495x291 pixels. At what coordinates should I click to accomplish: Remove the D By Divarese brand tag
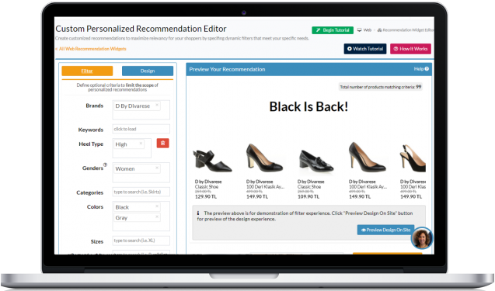coord(157,105)
